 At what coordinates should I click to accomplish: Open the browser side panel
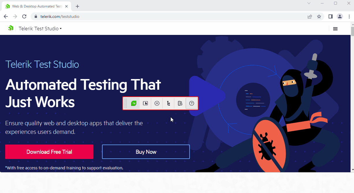click(331, 16)
